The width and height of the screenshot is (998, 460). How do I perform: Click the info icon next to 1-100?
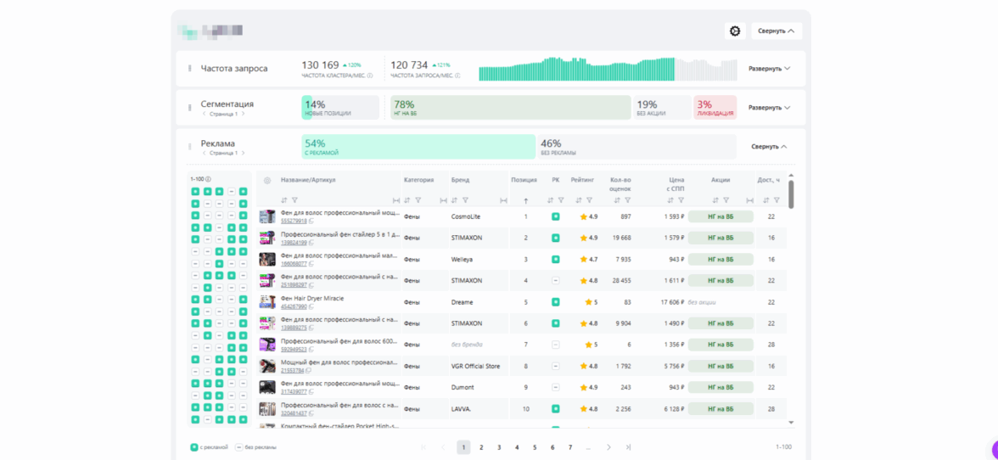tap(208, 179)
